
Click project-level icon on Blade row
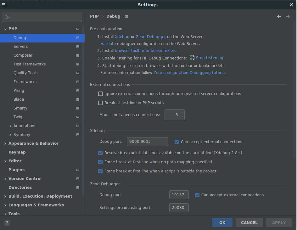[x=78, y=99]
